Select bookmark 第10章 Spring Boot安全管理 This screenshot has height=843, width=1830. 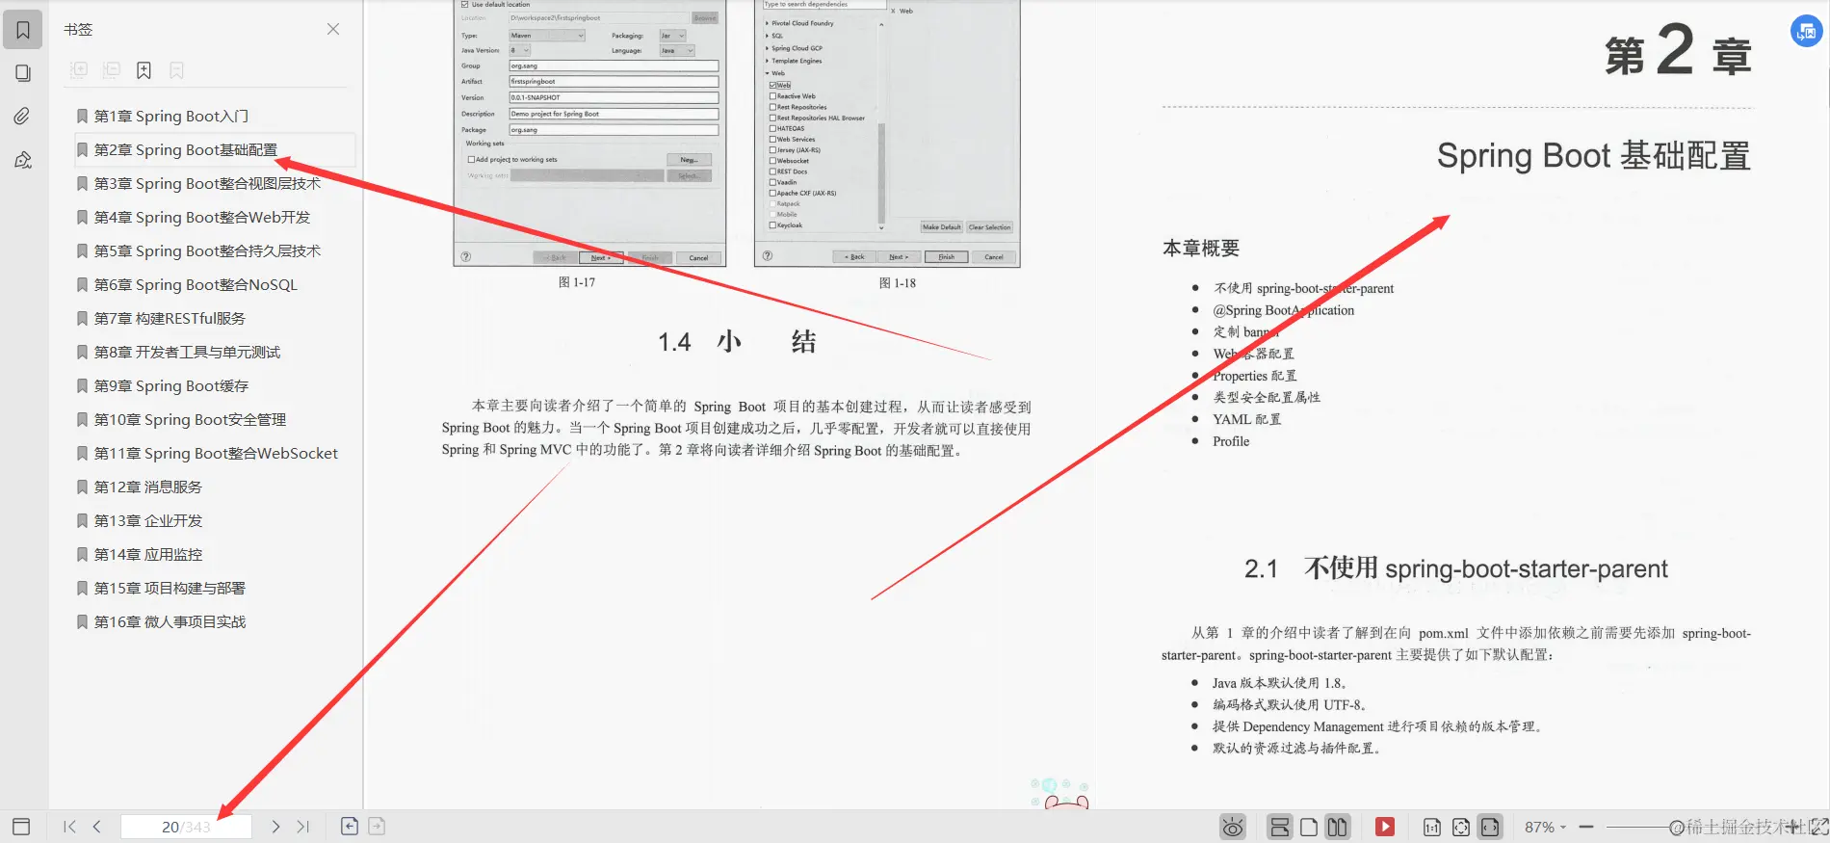[190, 419]
